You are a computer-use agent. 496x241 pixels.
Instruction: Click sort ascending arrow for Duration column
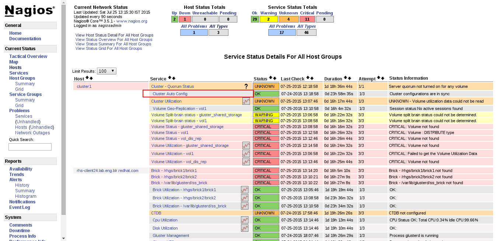(345, 78)
